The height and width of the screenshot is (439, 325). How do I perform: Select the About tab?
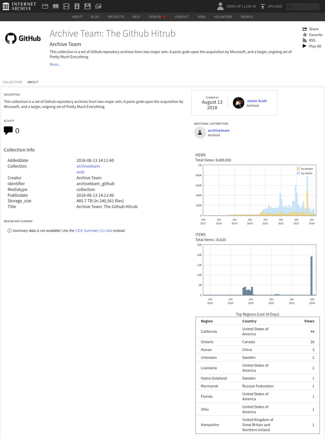(33, 82)
